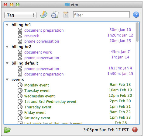The height and width of the screenshot is (137, 144).
Task: Select 'document preparation' under billing br1
Action: pos(44,30)
